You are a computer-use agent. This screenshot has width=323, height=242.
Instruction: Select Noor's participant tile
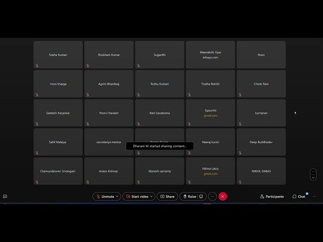[261, 55]
